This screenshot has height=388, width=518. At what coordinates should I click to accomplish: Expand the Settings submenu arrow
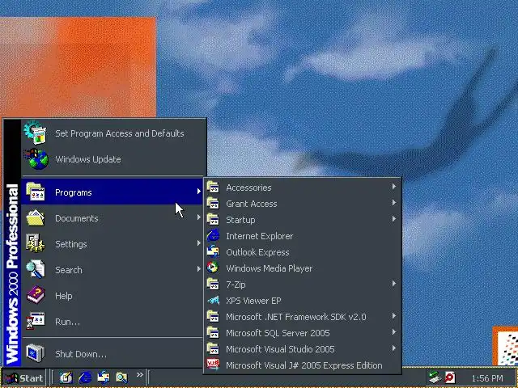(198, 243)
